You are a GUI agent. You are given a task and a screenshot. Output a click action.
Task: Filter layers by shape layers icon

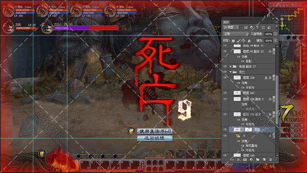pyautogui.click(x=263, y=27)
